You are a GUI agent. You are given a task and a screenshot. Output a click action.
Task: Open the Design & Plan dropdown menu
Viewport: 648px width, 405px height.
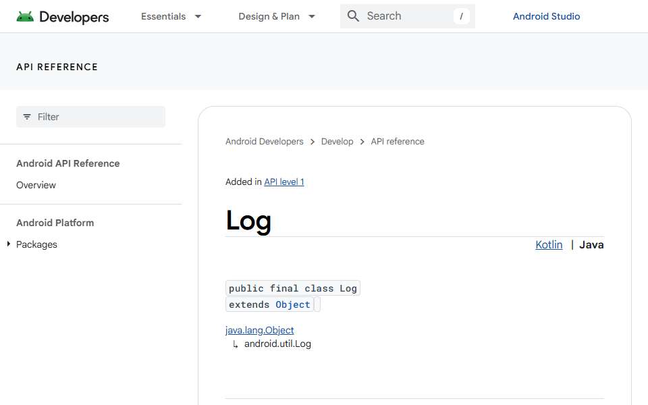[277, 16]
